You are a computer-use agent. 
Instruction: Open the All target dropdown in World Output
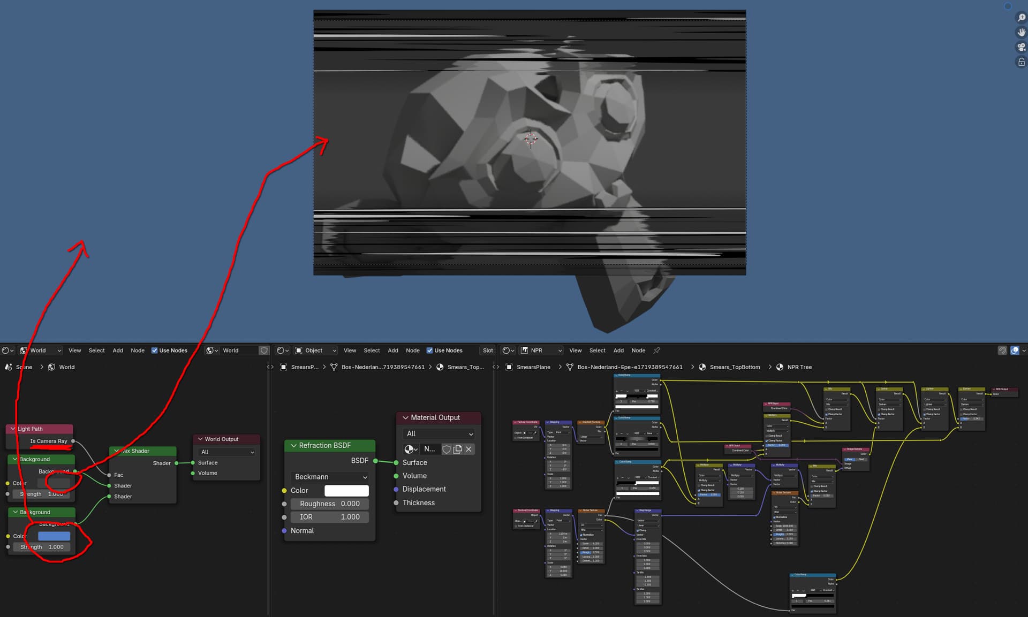(228, 452)
